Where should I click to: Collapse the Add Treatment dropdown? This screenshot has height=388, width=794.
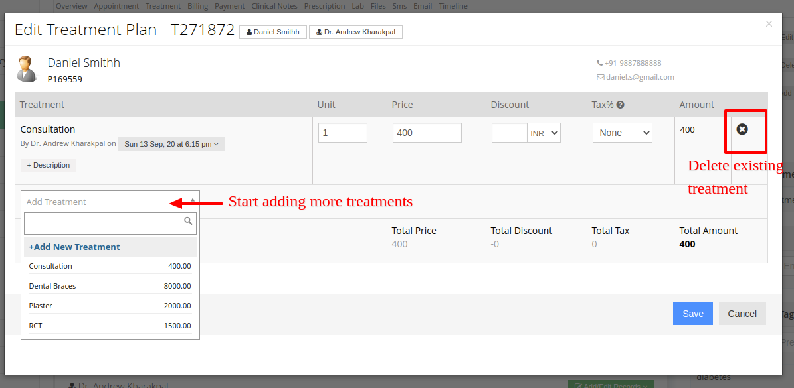110,202
